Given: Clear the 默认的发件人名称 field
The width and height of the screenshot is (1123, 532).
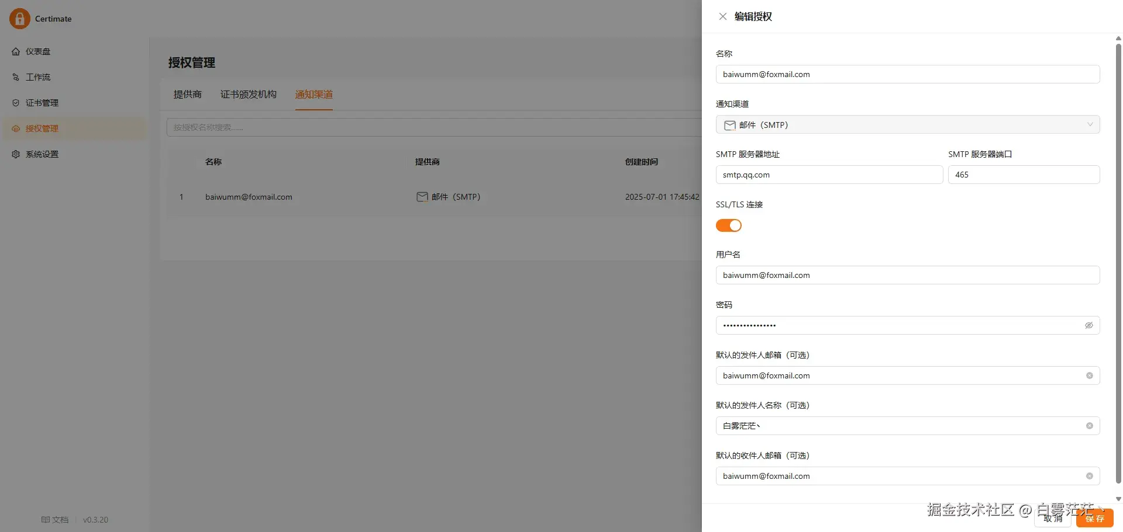Looking at the screenshot, I should (x=1090, y=426).
